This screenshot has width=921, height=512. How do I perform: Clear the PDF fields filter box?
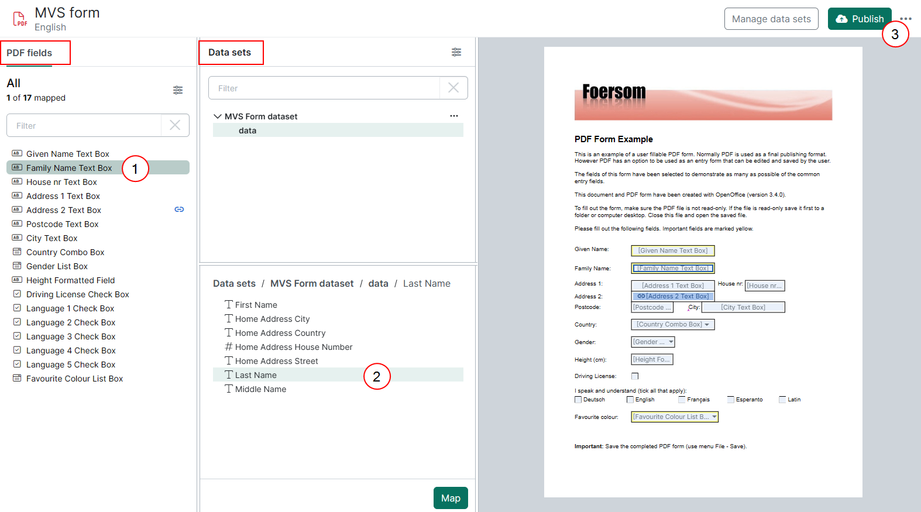(x=175, y=125)
